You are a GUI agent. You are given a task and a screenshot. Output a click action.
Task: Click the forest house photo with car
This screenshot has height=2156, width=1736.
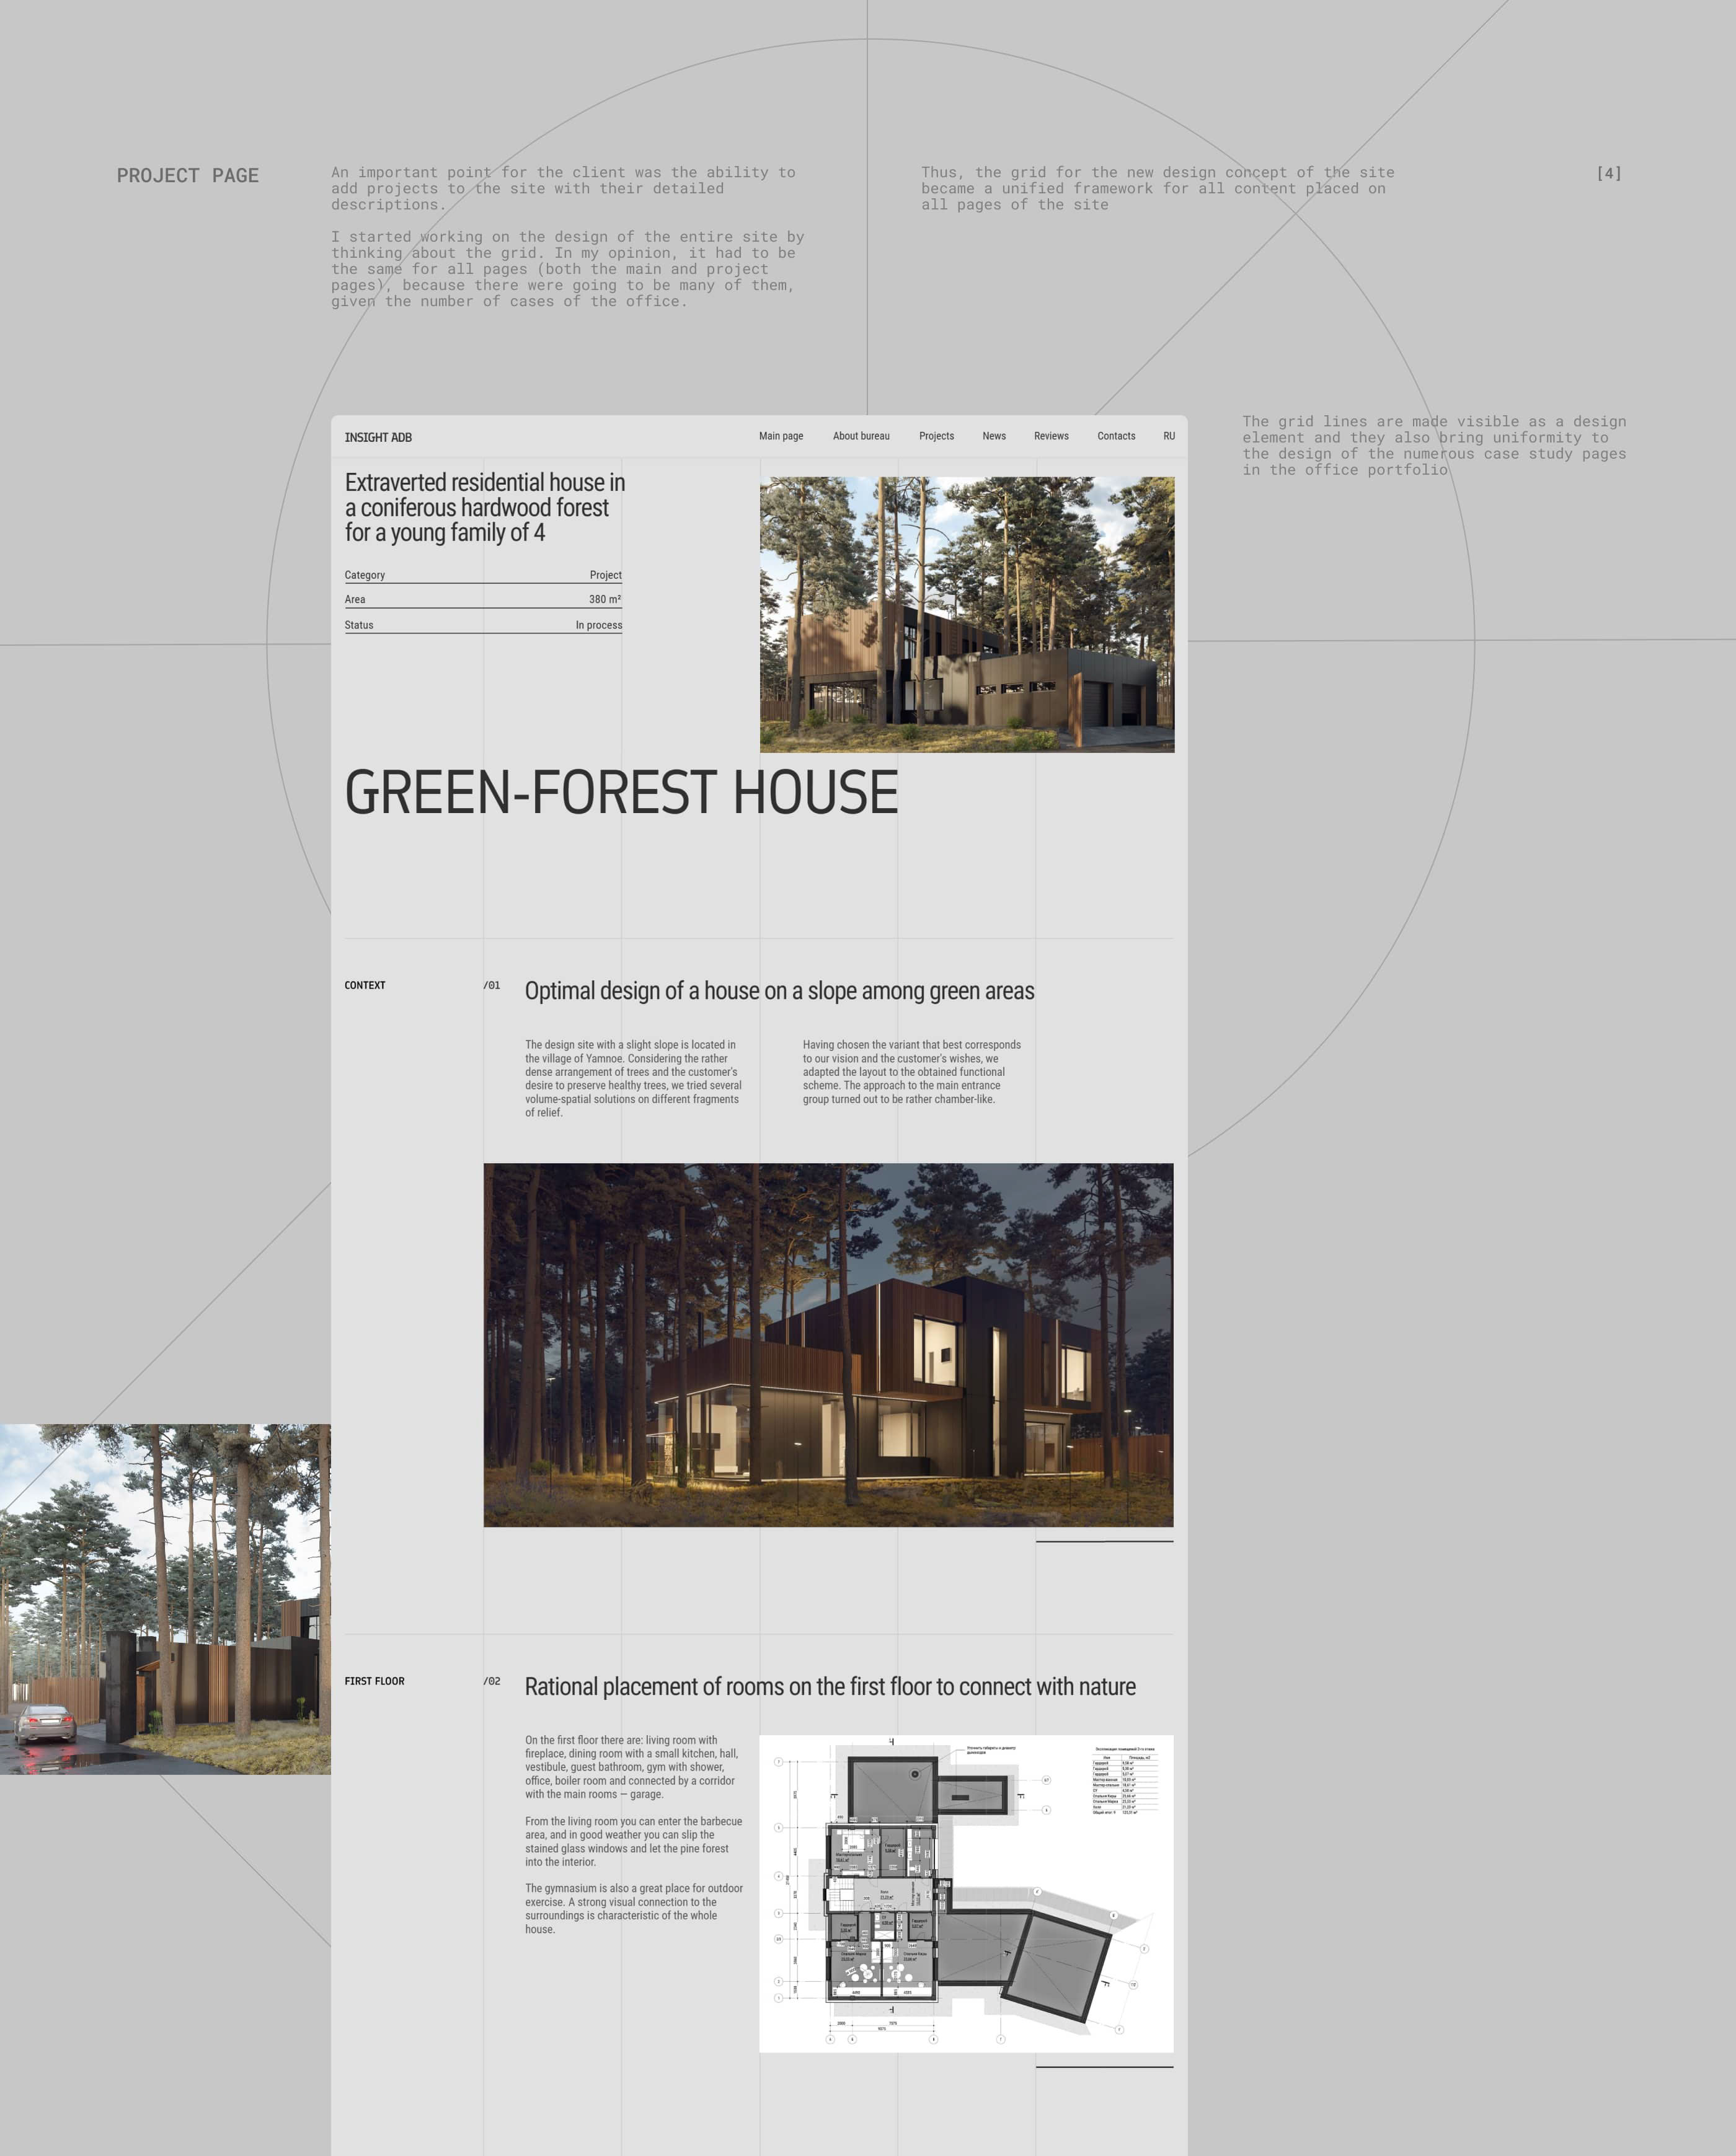coord(165,1599)
